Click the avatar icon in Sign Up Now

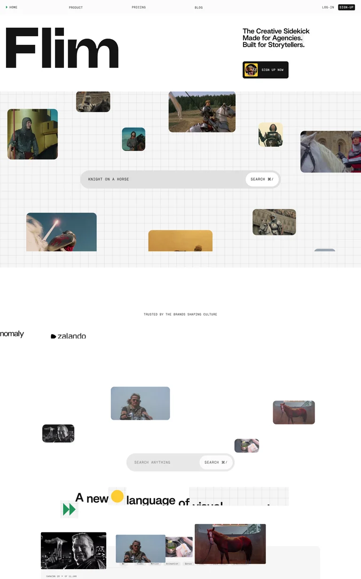click(251, 70)
